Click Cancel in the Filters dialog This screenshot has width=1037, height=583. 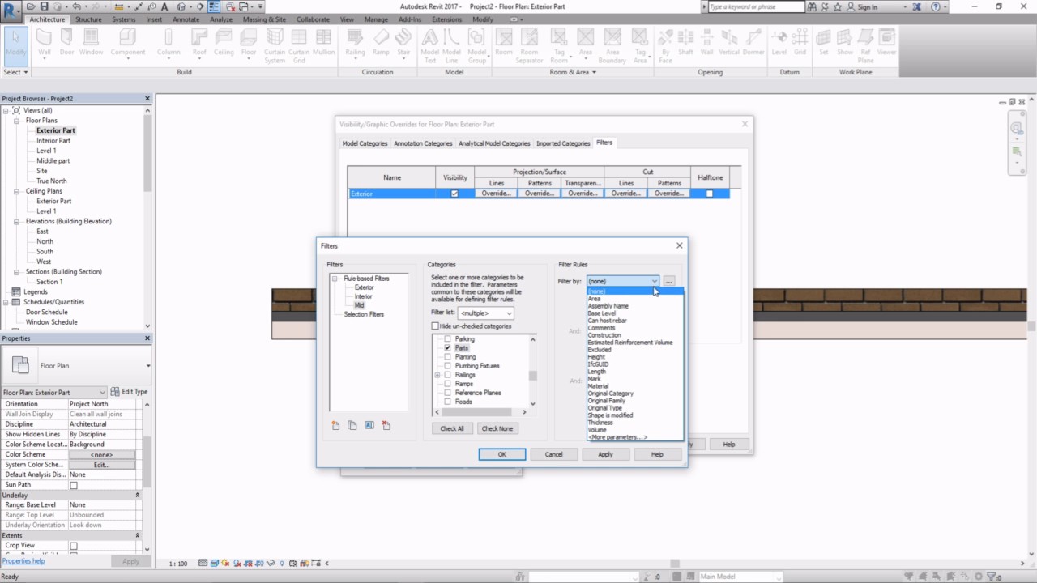click(553, 454)
